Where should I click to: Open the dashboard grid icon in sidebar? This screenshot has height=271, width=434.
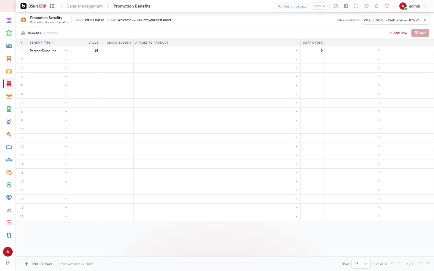[9, 20]
